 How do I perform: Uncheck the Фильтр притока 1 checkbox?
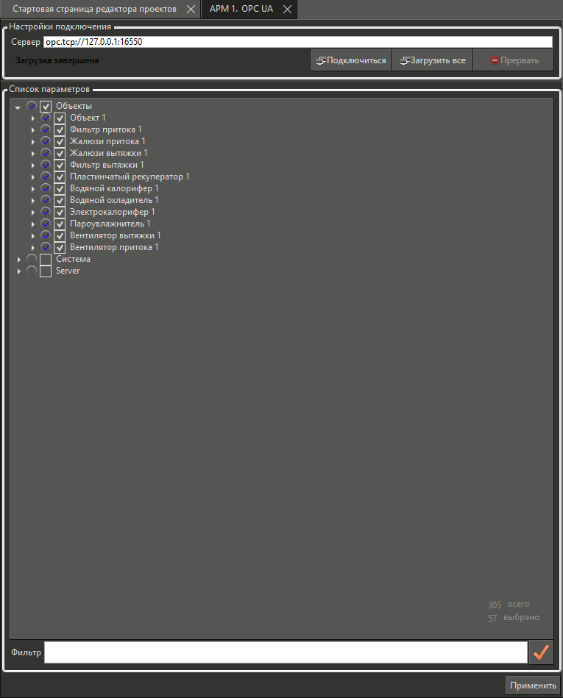60,129
